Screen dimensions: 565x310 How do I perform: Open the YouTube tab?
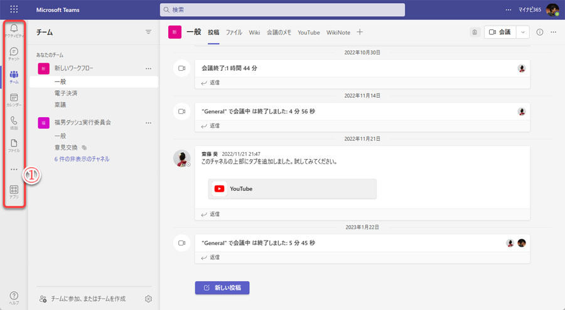(x=309, y=33)
